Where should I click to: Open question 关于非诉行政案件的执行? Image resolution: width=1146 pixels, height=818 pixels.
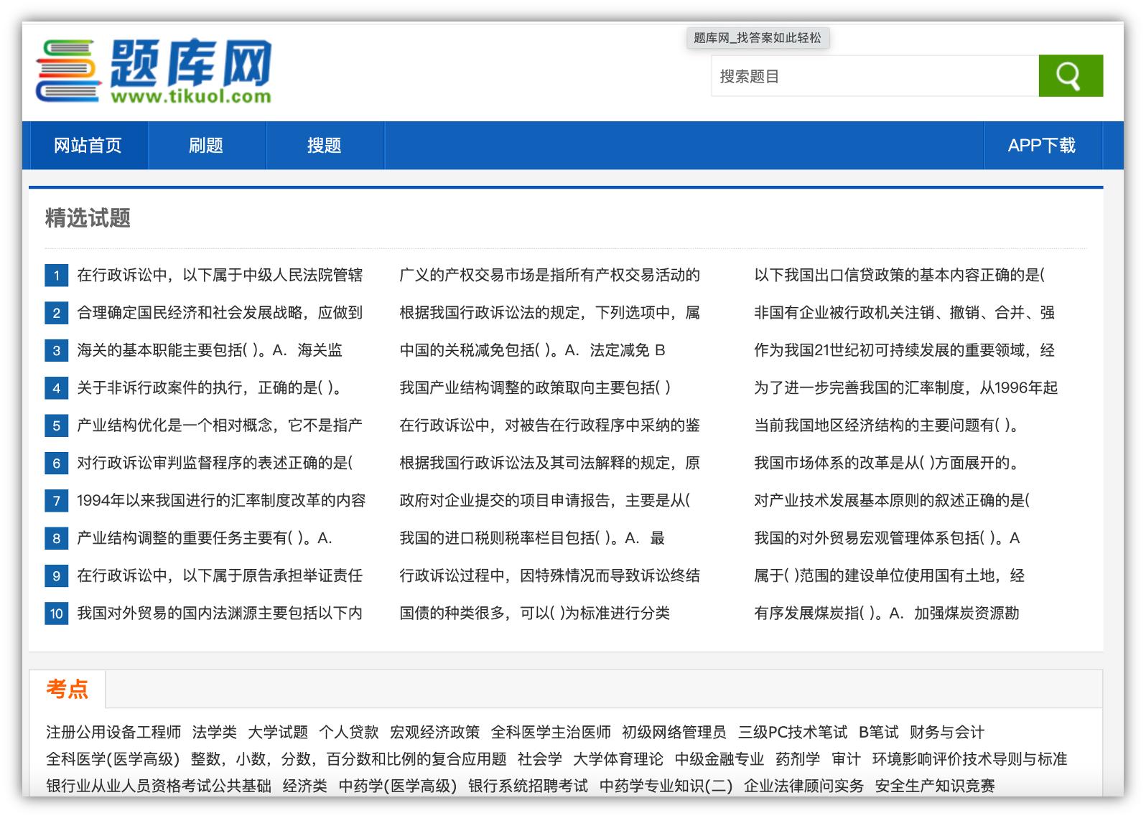pyautogui.click(x=210, y=387)
